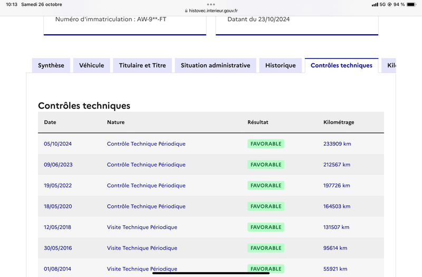Click the Datant du 23/10/2024 text
The height and width of the screenshot is (277, 422).
[x=258, y=20]
